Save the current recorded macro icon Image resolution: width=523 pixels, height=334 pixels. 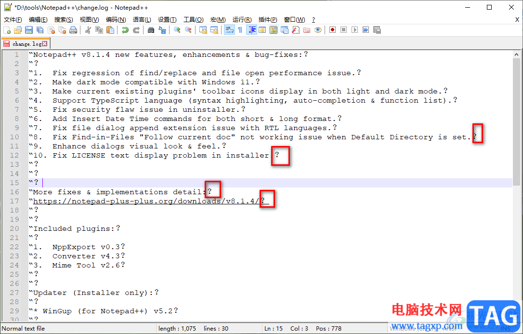click(x=377, y=30)
